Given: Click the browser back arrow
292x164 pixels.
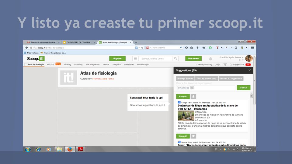Looking at the screenshot, I should [26, 48].
